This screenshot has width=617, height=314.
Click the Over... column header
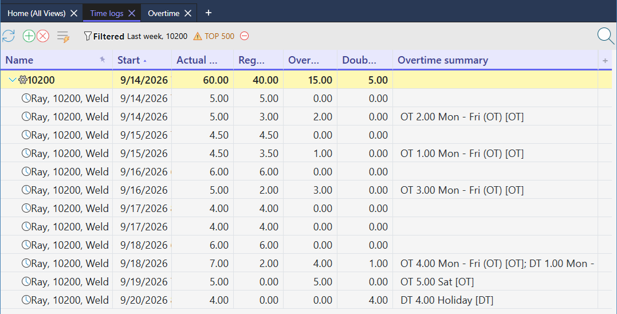310,60
